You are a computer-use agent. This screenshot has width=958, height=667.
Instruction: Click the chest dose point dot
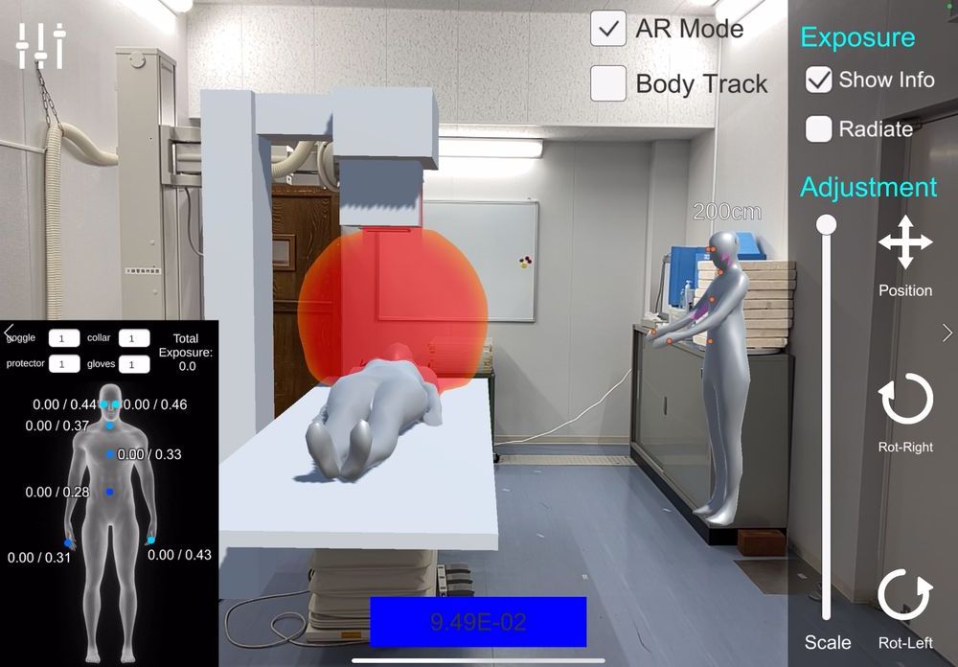(x=110, y=454)
